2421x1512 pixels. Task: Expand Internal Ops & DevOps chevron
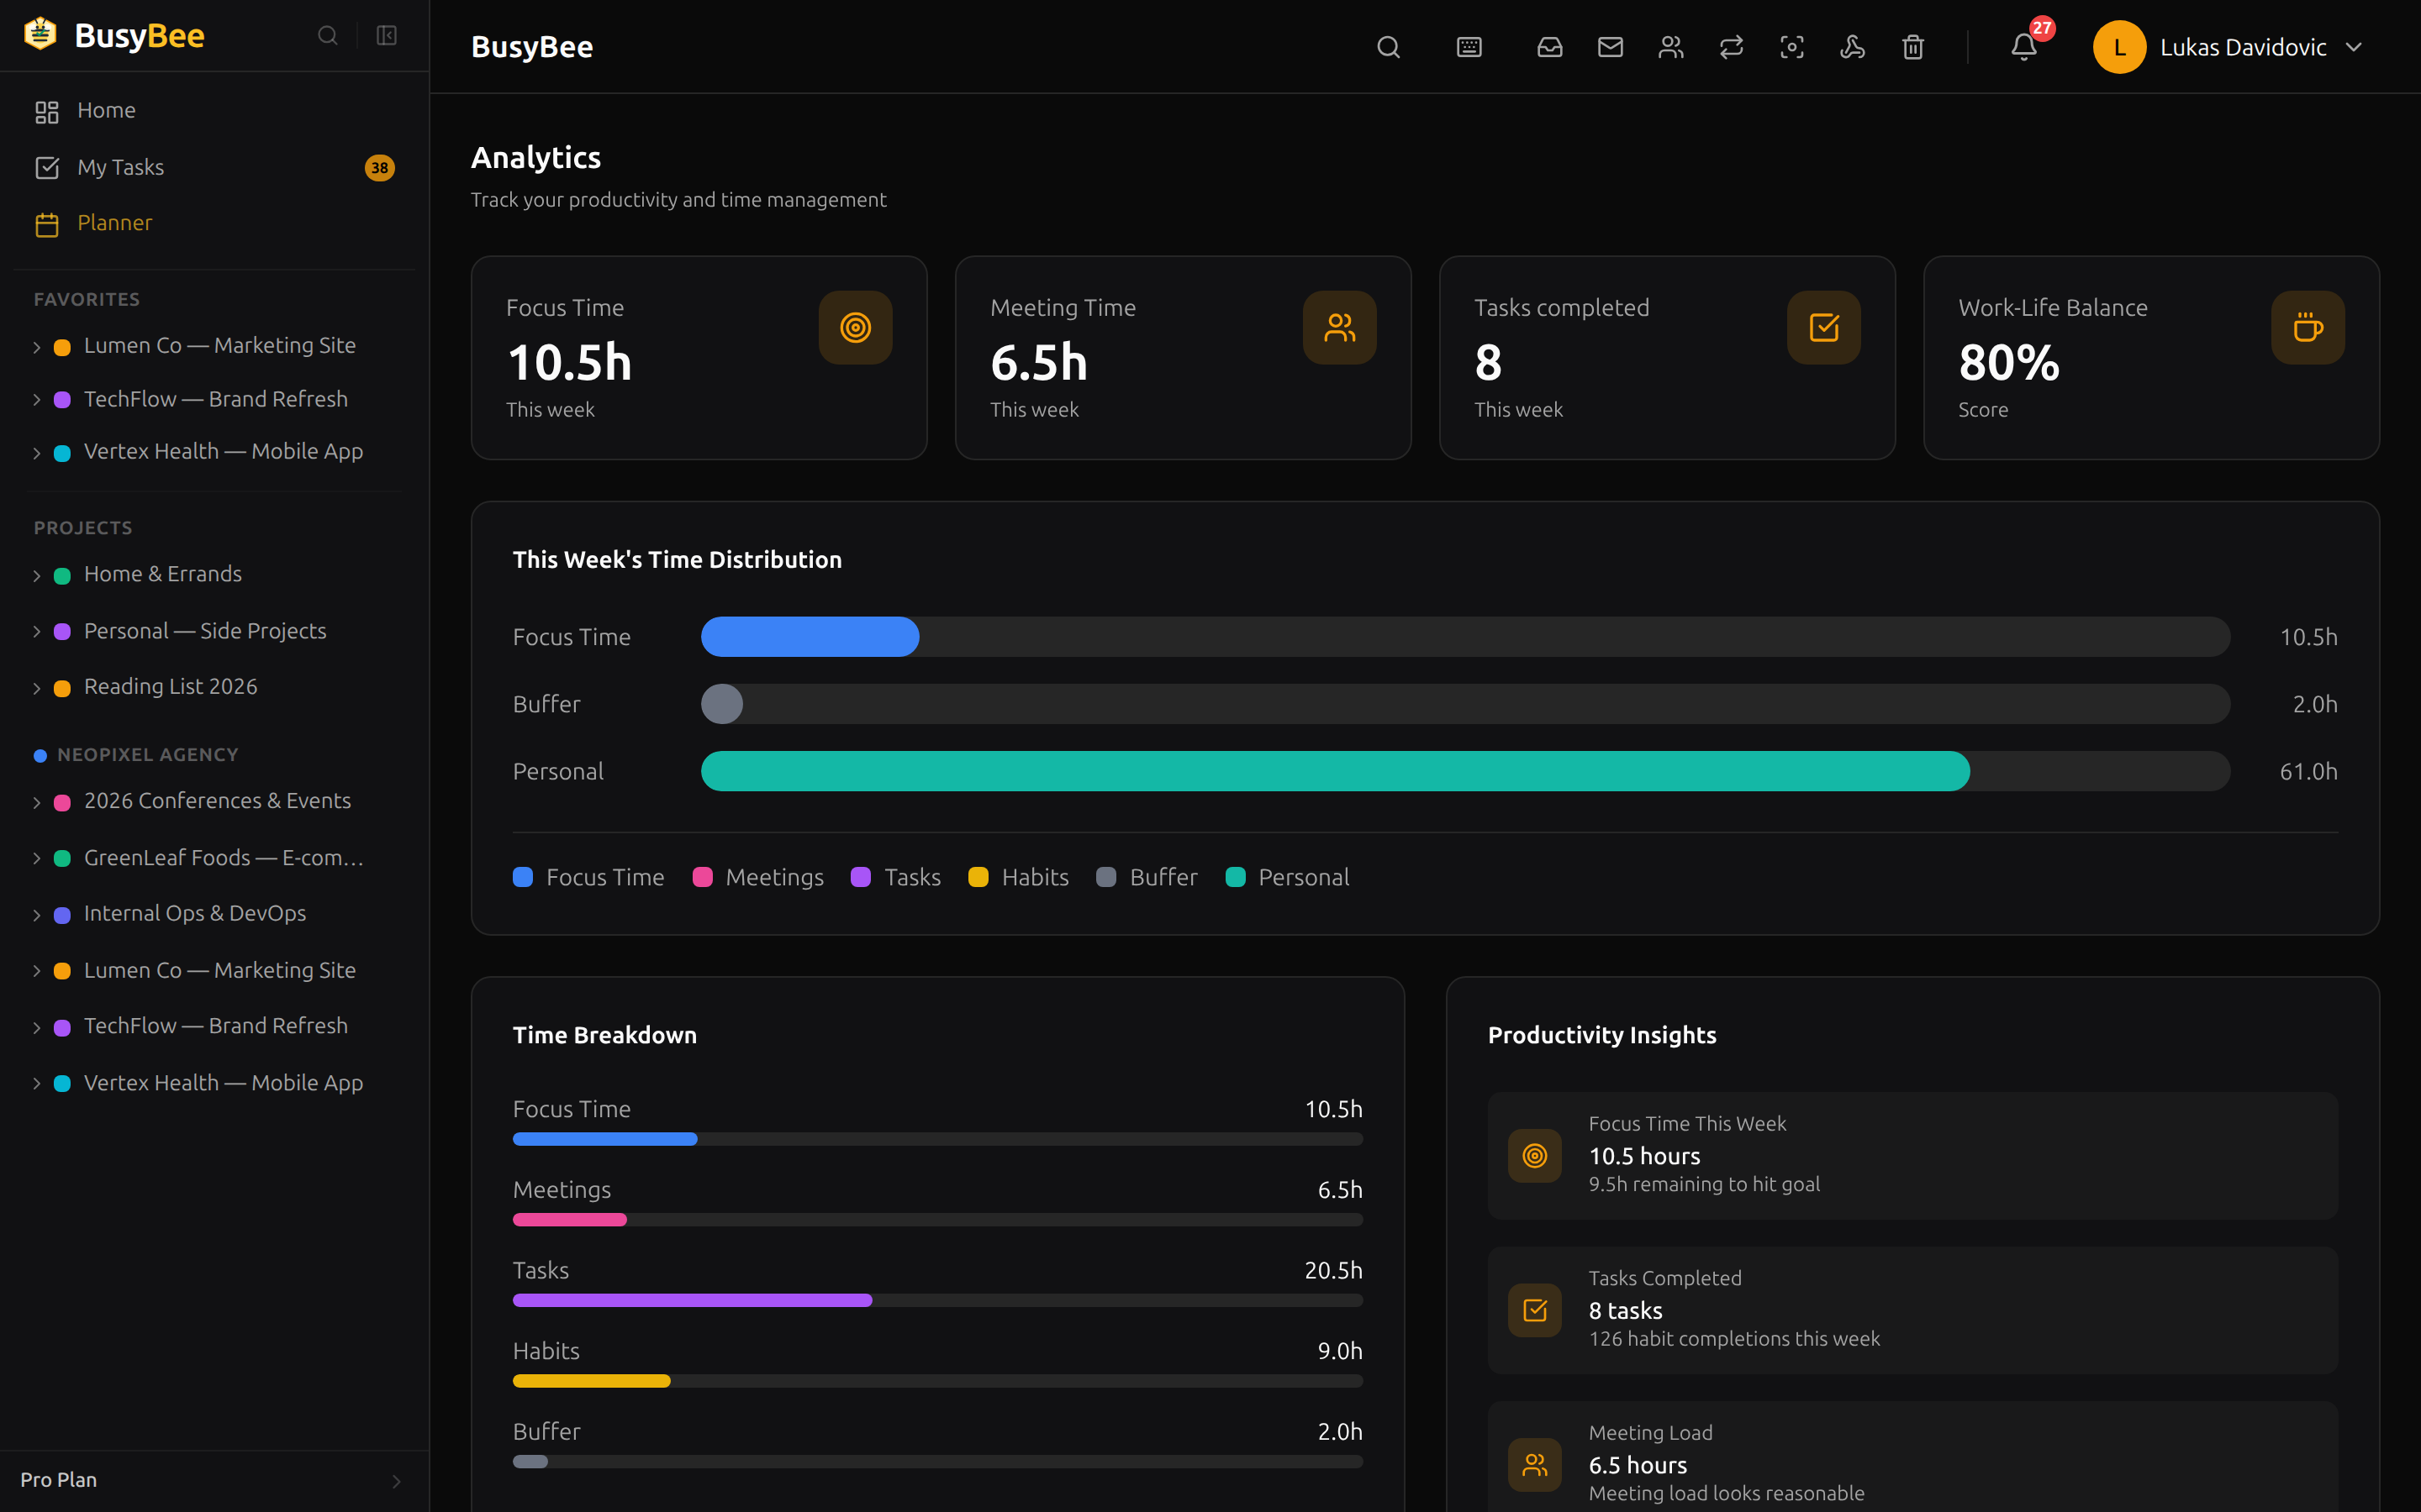(37, 915)
